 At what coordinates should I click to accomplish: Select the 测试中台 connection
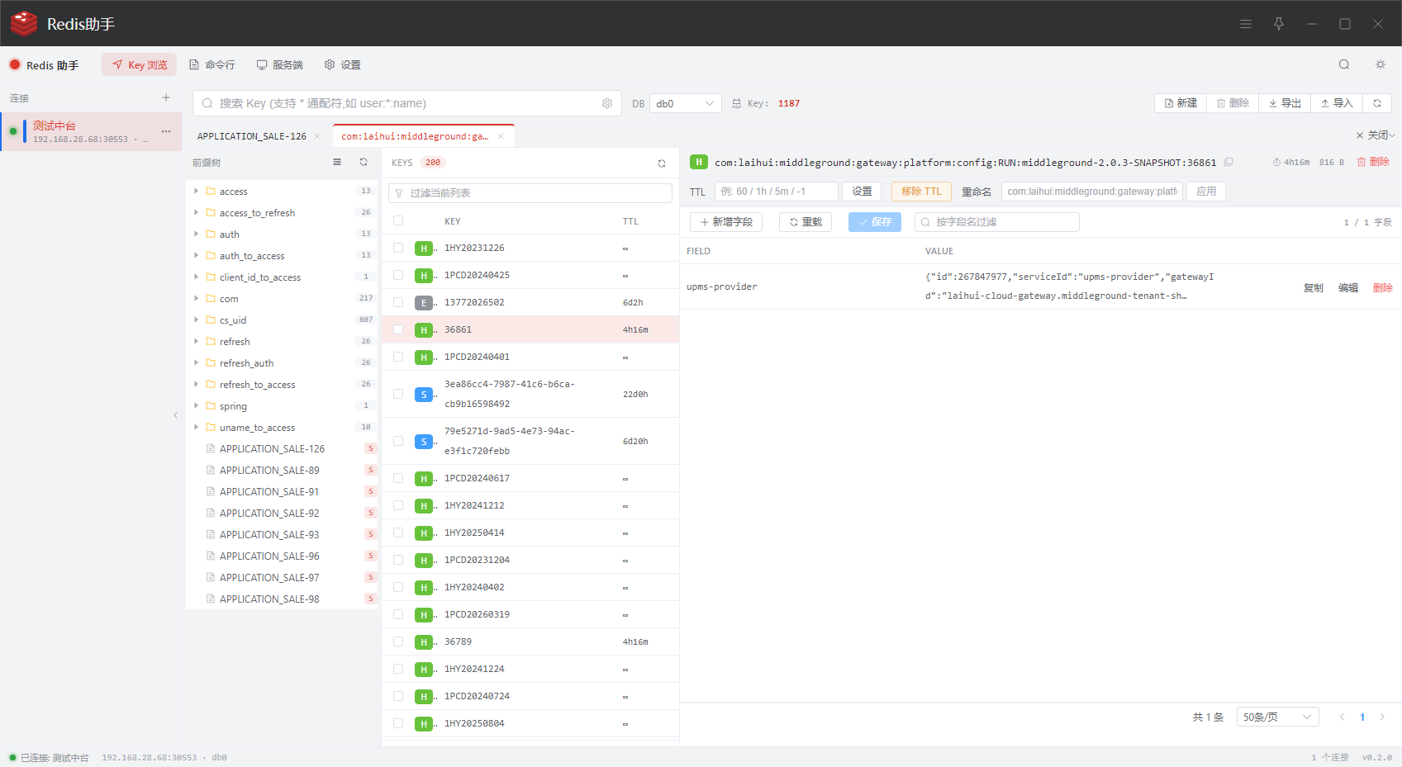91,131
